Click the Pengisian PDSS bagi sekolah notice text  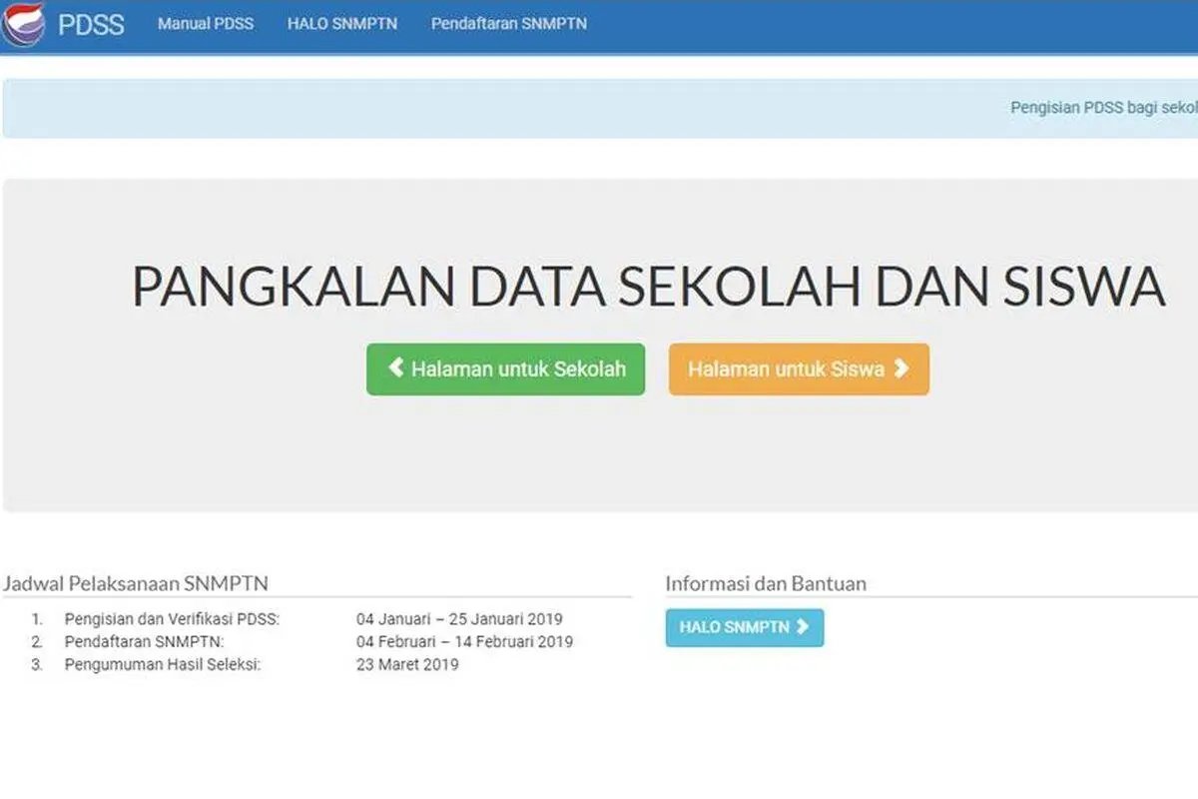coord(1104,109)
